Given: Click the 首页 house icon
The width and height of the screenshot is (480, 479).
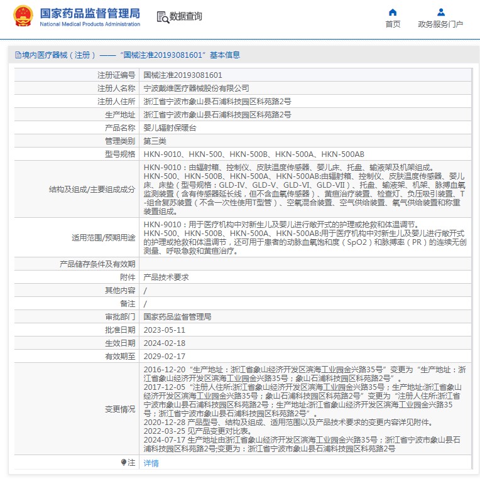Looking at the screenshot, I should click(393, 12).
